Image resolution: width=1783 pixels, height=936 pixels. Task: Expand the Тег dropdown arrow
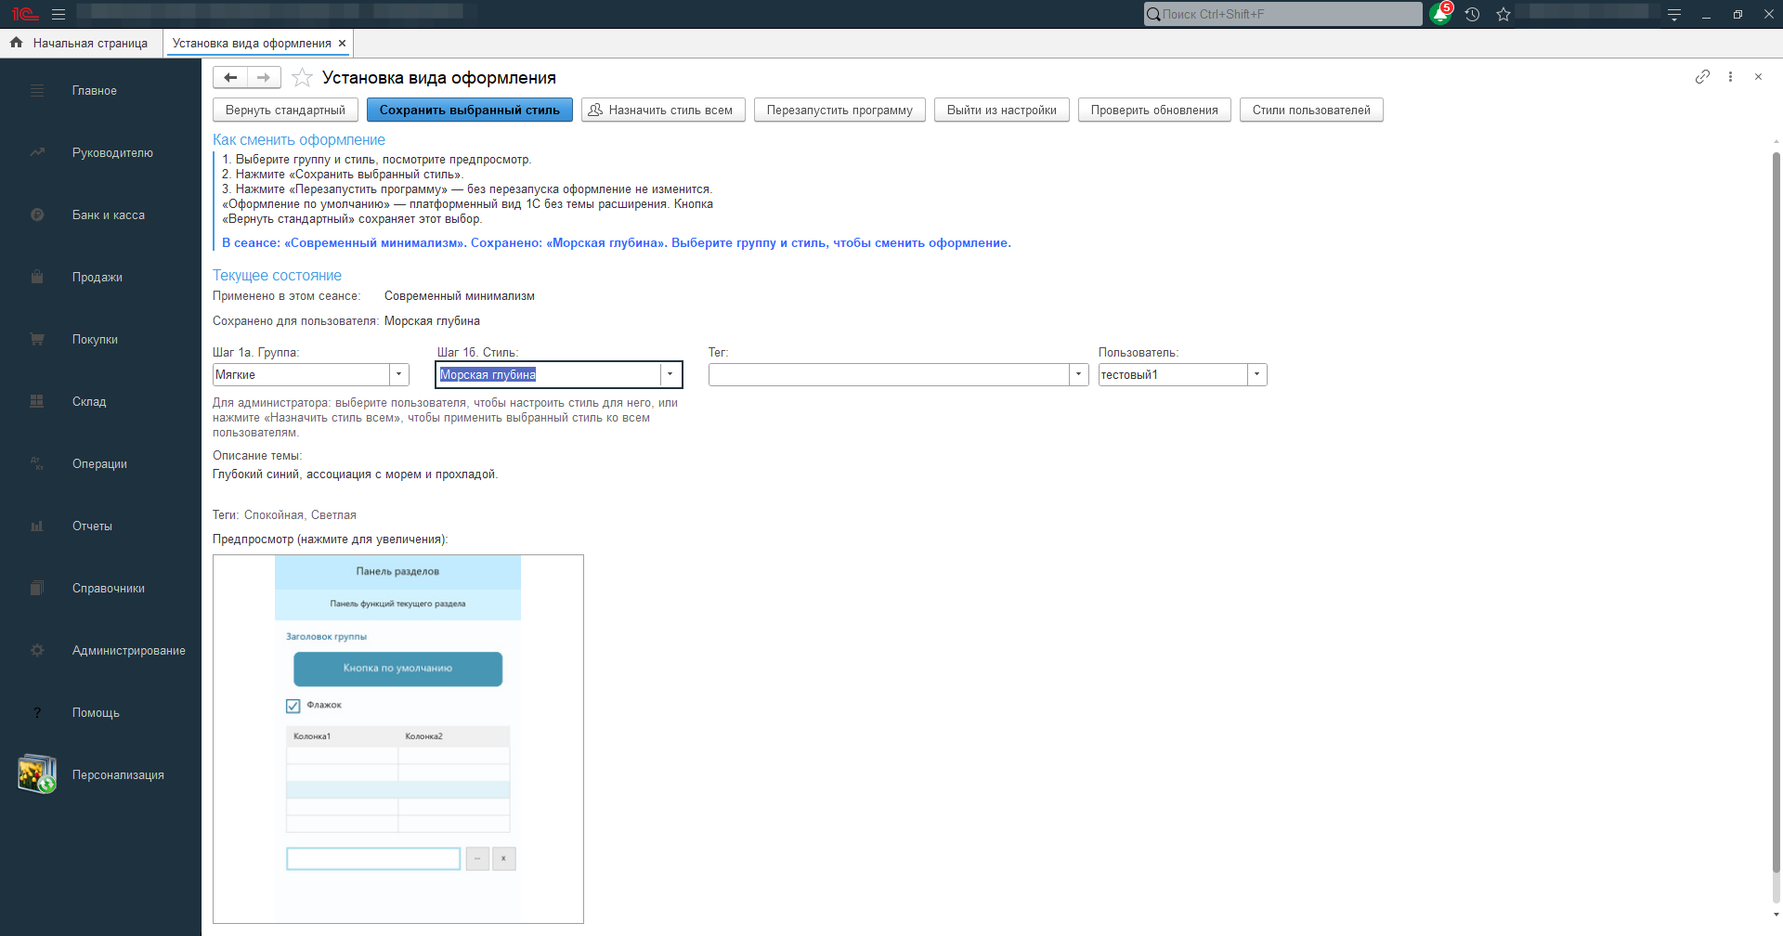[x=1078, y=375]
